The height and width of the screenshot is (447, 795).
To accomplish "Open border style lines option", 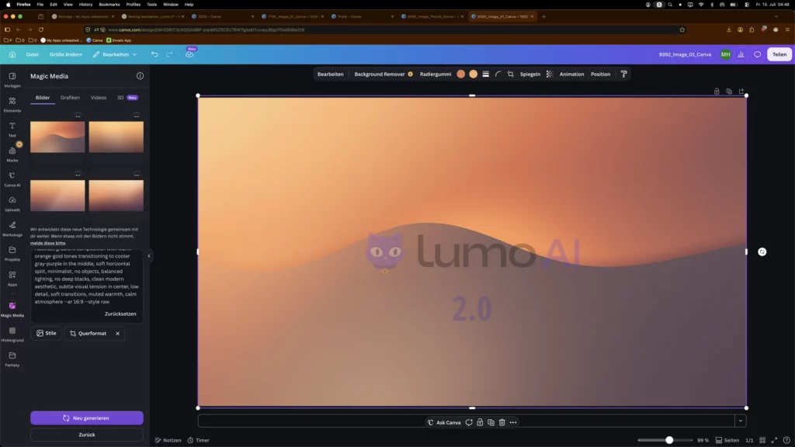I will point(485,74).
